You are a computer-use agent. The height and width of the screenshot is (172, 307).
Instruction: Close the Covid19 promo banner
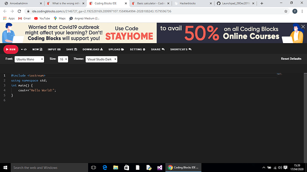click(303, 27)
